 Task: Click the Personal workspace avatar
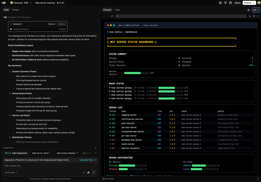11,3
